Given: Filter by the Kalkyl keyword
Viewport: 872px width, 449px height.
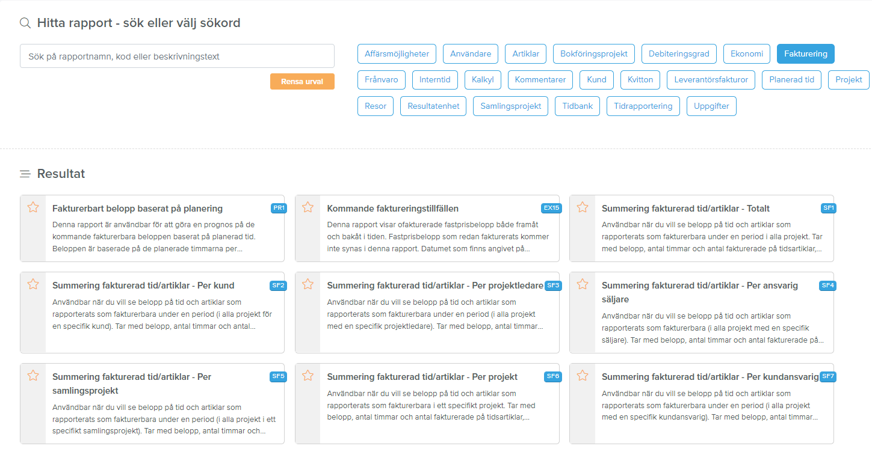Looking at the screenshot, I should (x=483, y=79).
